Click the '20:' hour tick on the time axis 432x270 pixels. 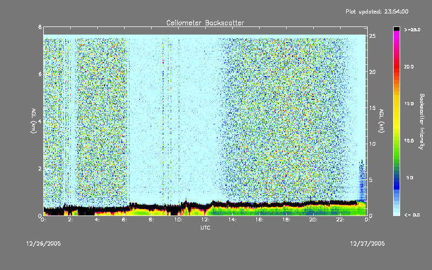(314, 220)
